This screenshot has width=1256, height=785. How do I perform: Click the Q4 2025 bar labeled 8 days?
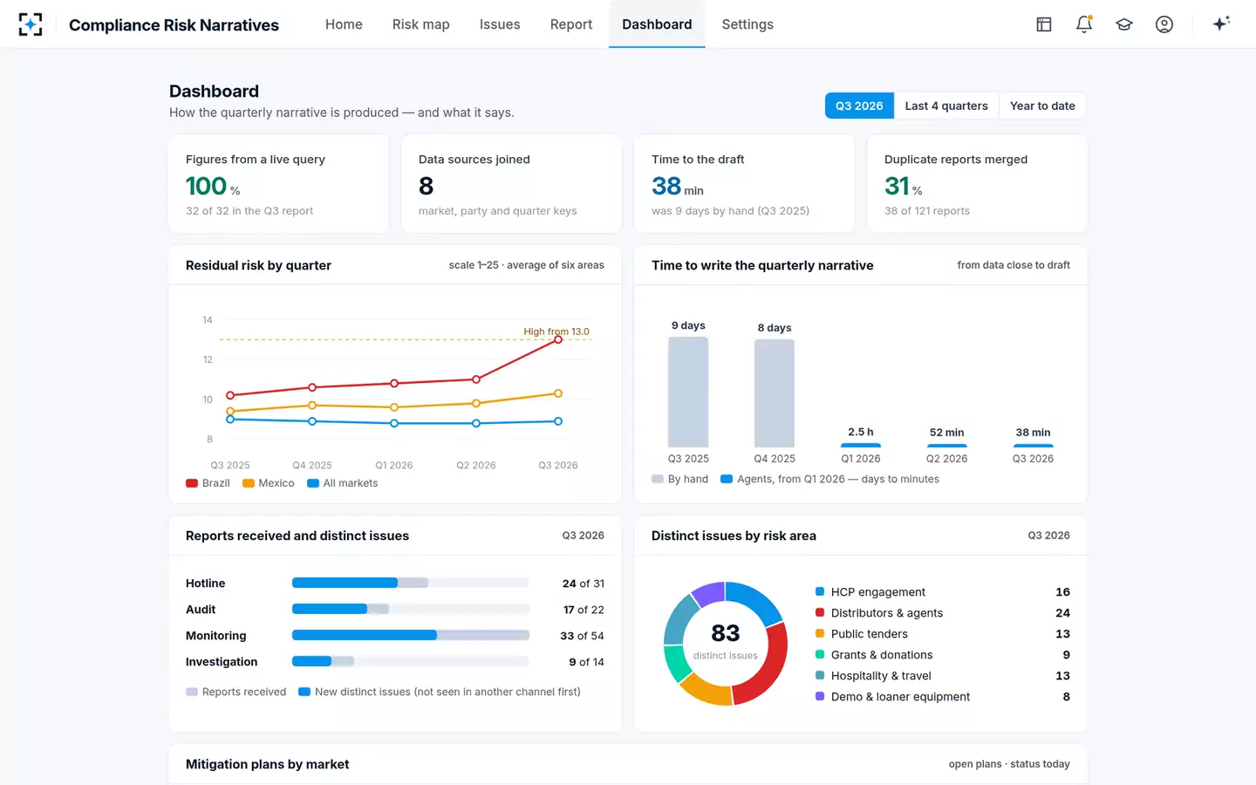click(x=775, y=393)
